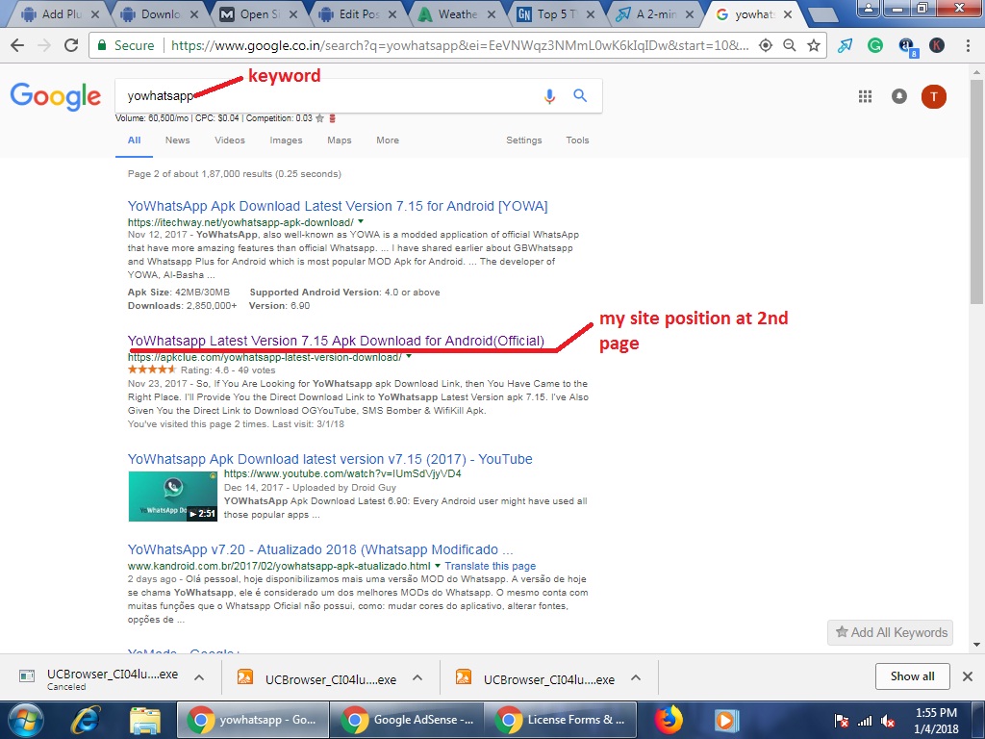985x739 pixels.
Task: Click the Google search input field
Action: pos(327,96)
